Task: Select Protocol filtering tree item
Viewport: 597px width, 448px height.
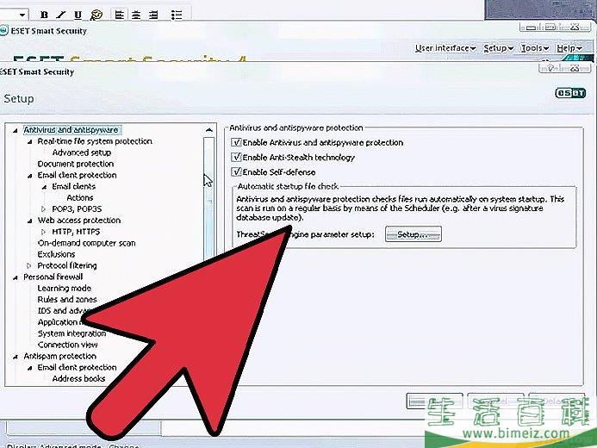Action: tap(67, 265)
